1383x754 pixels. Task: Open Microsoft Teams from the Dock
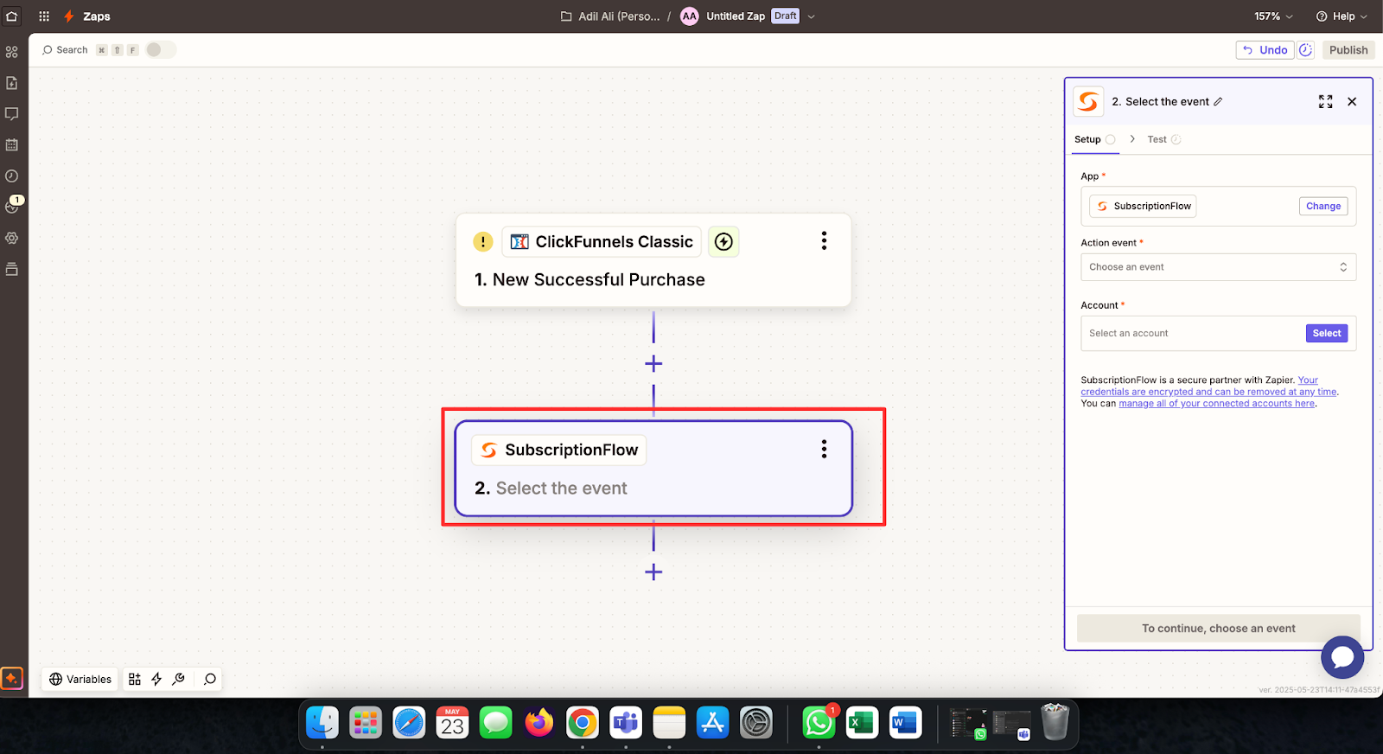tap(626, 723)
